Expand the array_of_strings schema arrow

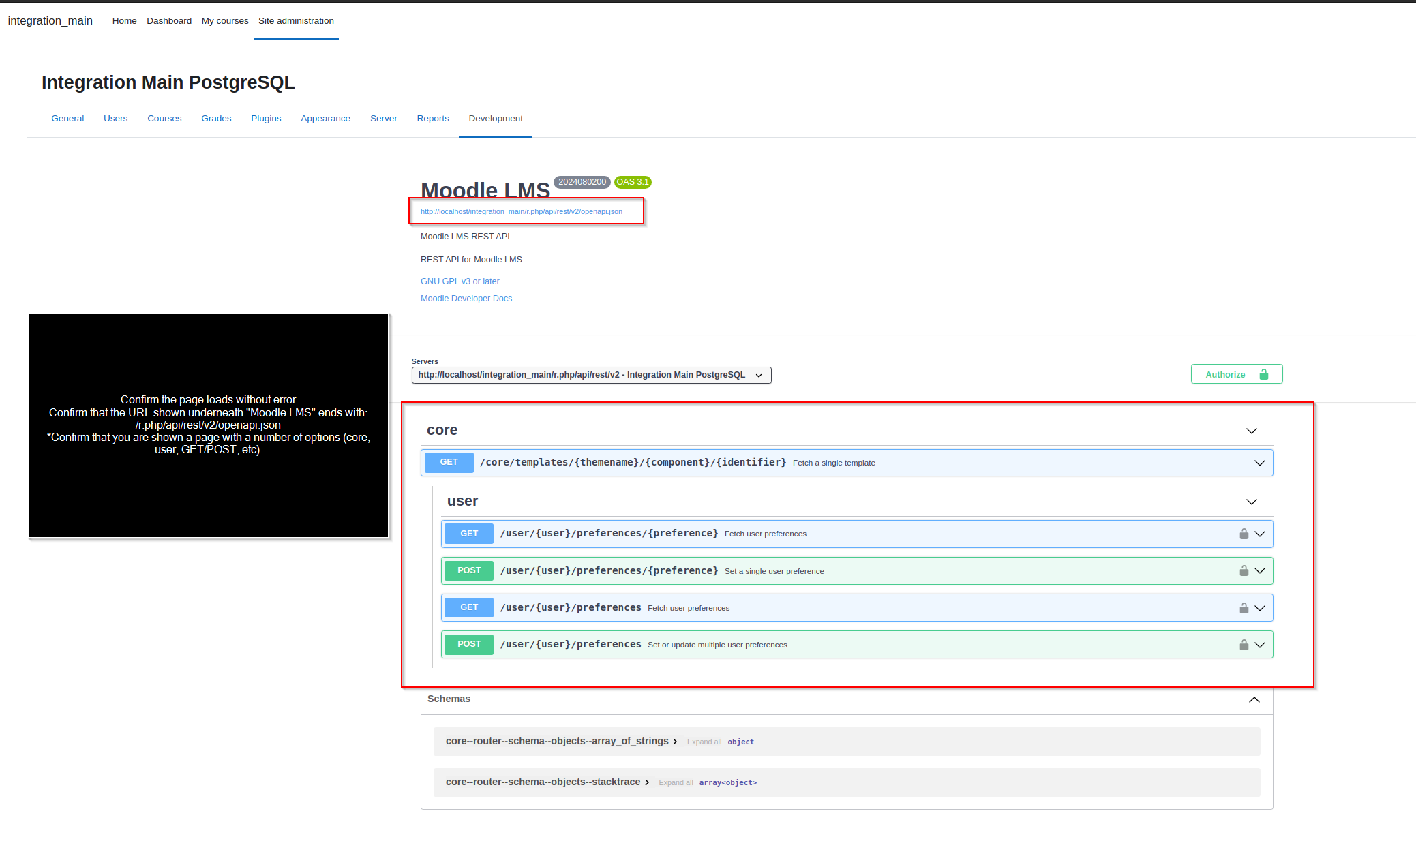(675, 742)
